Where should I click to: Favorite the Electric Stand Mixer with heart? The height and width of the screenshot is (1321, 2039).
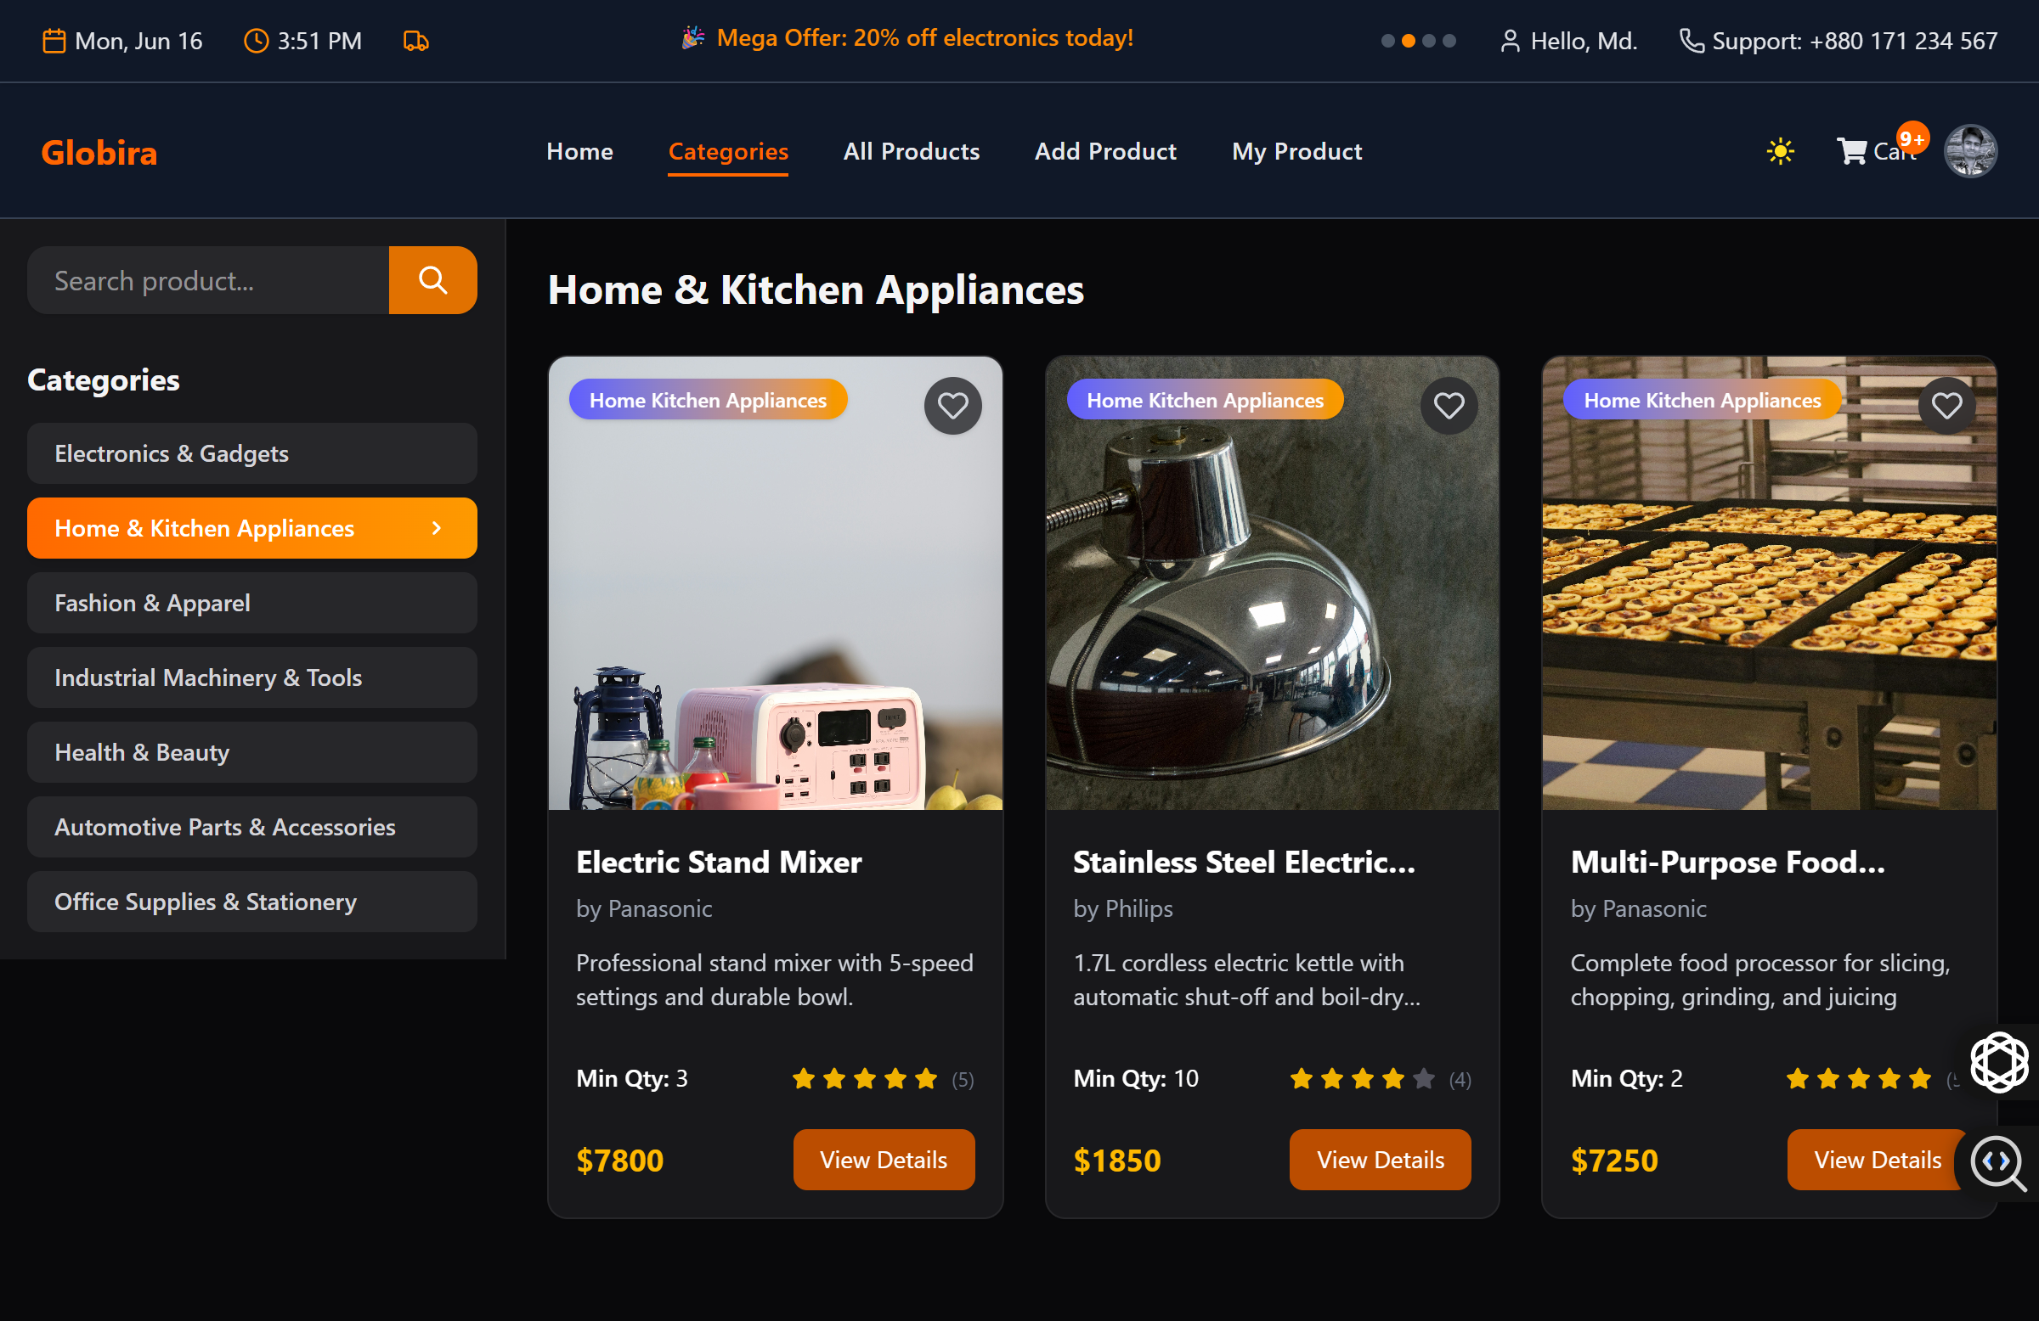pyautogui.click(x=952, y=405)
